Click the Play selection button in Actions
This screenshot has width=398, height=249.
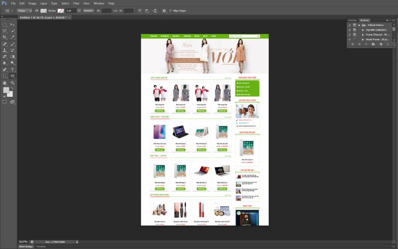point(366,44)
